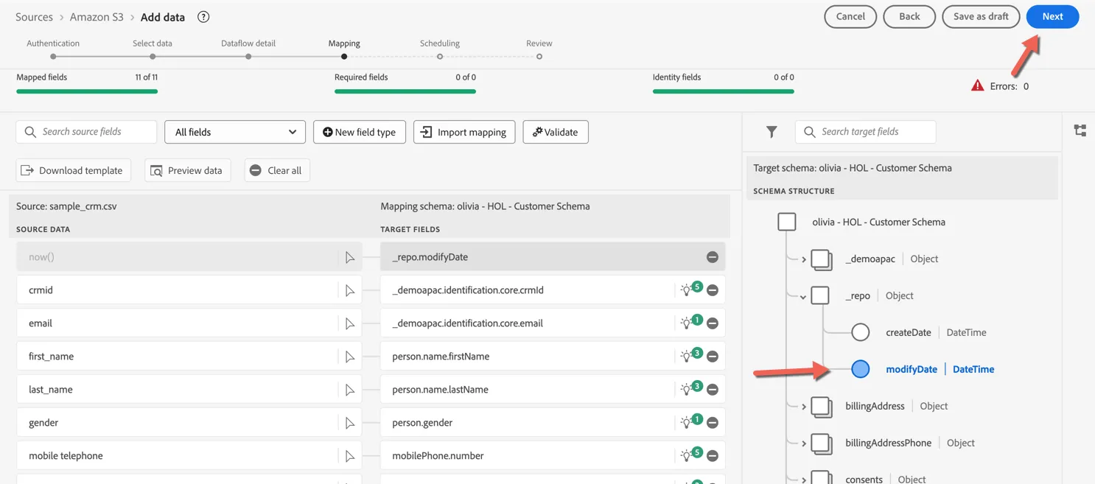Collapse the _repo object node
Viewport: 1095px width, 484px height.
point(803,296)
